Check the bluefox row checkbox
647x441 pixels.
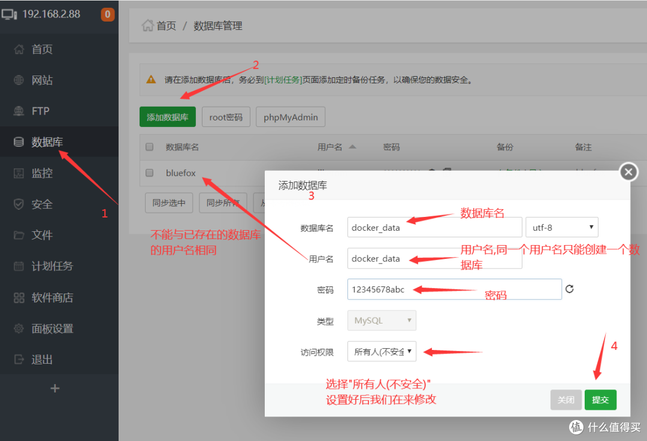click(x=149, y=173)
